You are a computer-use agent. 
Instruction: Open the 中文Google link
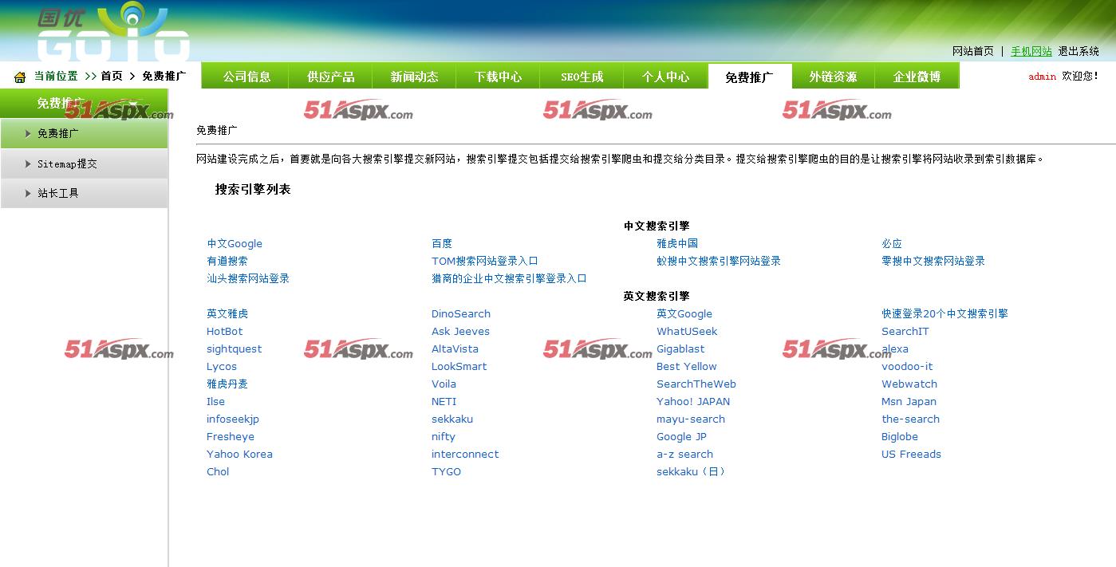coord(235,244)
